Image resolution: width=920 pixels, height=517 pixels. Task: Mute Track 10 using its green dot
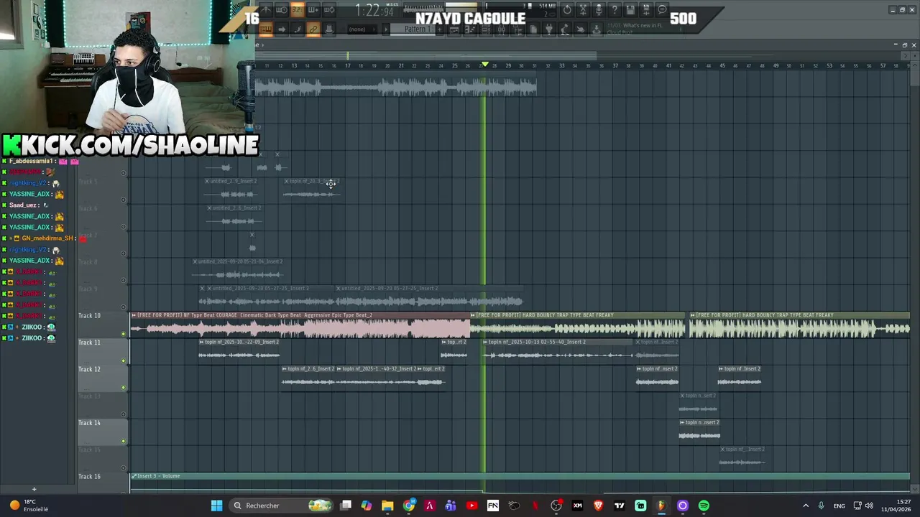(124, 334)
